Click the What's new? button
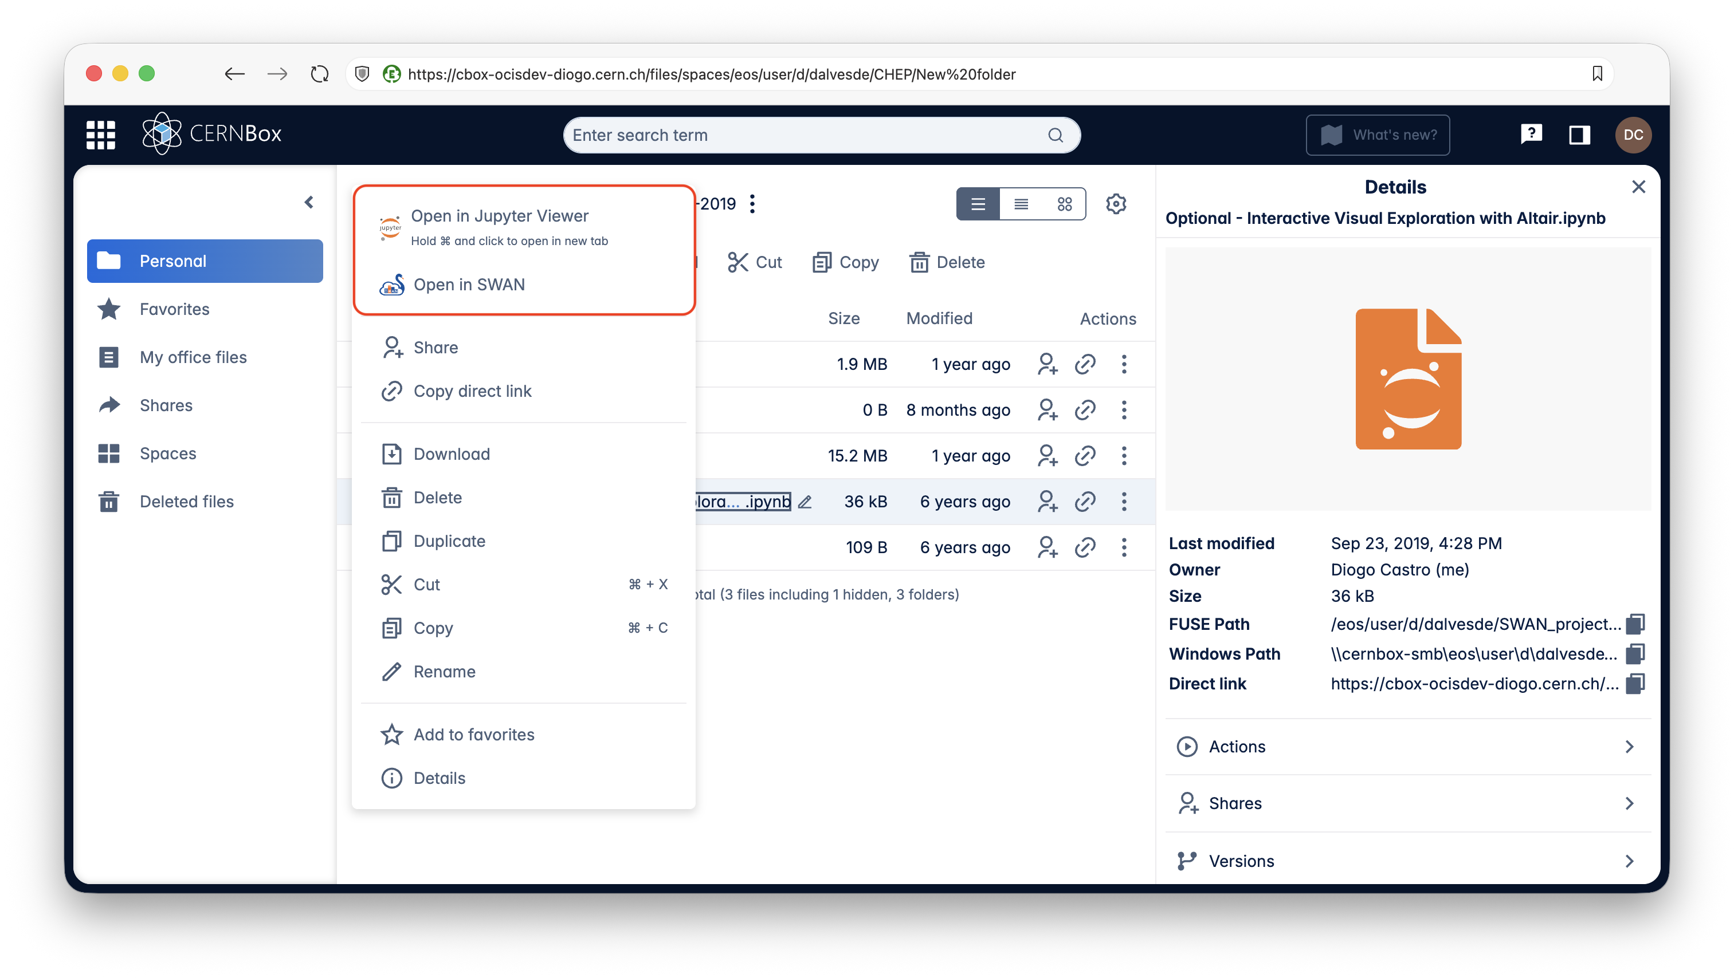This screenshot has width=1734, height=978. (1377, 135)
